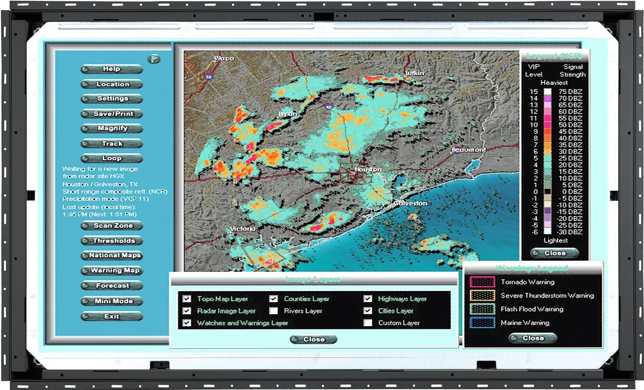Open National Maps

(112, 256)
